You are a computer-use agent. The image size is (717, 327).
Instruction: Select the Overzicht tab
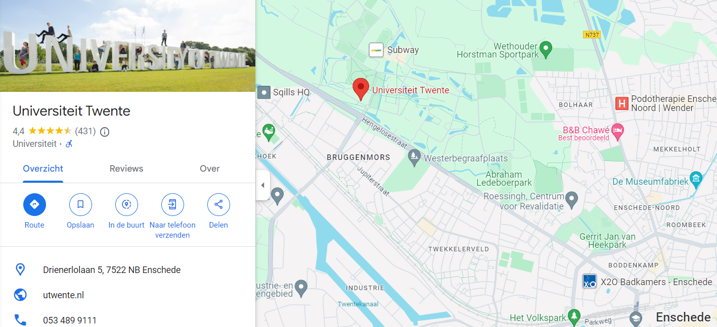pos(43,169)
